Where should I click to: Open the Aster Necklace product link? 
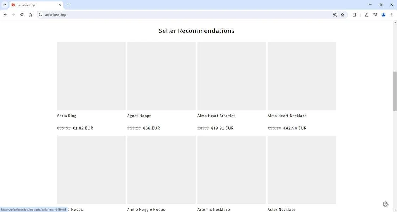click(282, 210)
